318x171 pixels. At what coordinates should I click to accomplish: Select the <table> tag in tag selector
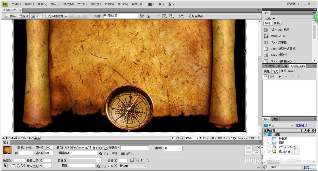(15, 138)
